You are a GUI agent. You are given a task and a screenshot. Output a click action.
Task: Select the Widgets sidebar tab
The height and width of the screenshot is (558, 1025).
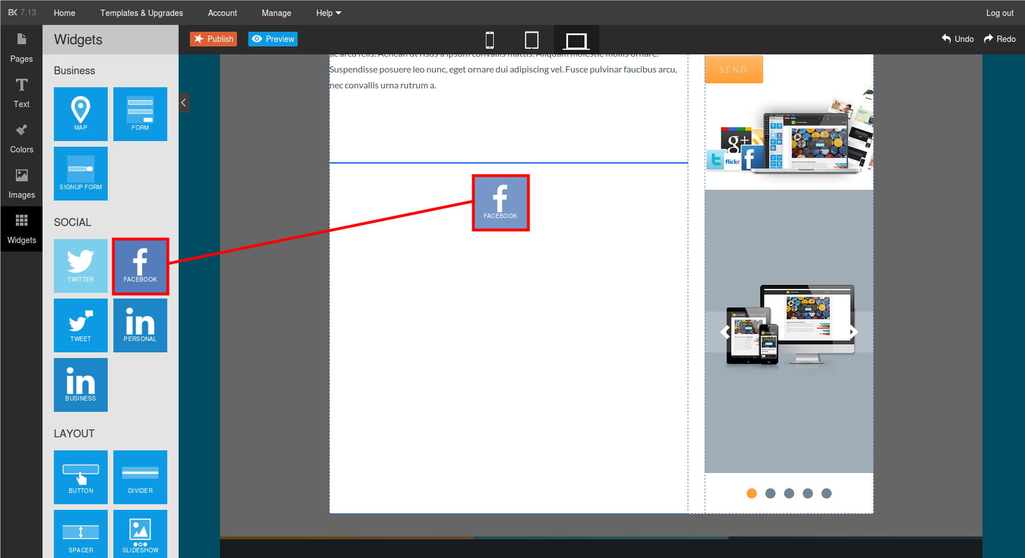tap(22, 229)
